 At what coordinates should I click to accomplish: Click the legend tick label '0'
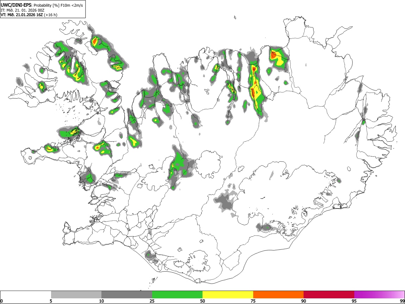2,301
